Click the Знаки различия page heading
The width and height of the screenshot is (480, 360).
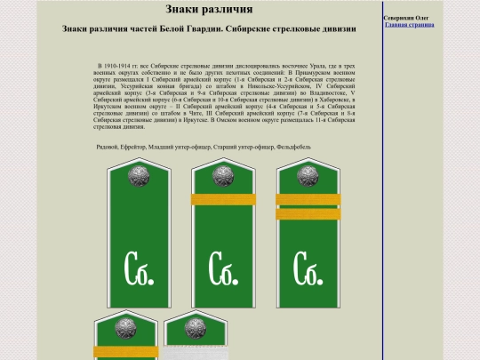209,9
